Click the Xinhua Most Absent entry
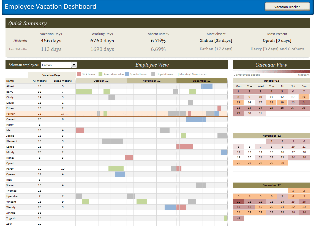The image size is (316, 226). (x=216, y=40)
